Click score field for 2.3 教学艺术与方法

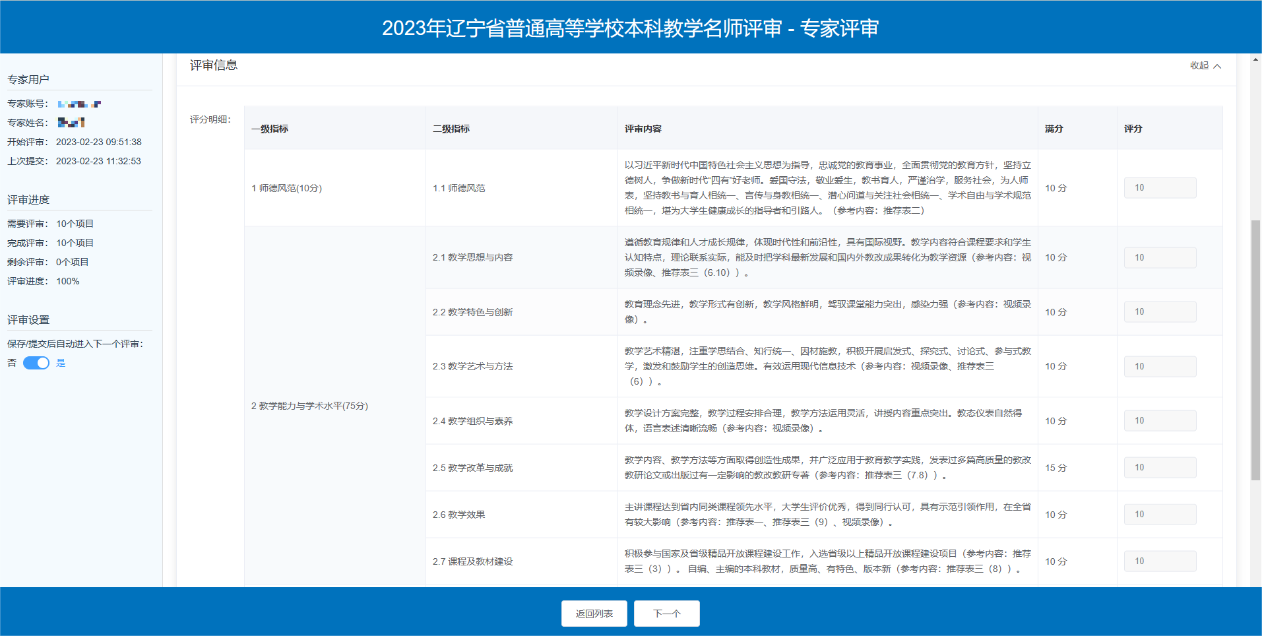[1160, 367]
